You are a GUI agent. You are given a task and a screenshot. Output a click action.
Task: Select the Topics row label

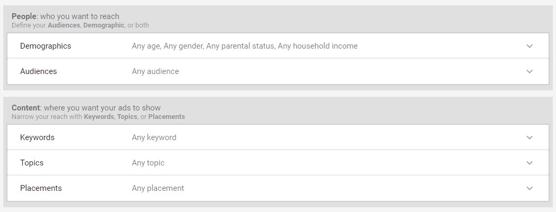pyautogui.click(x=32, y=163)
